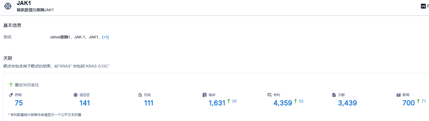
Task: Click the patent icon beside 专利
Action: 269,95
